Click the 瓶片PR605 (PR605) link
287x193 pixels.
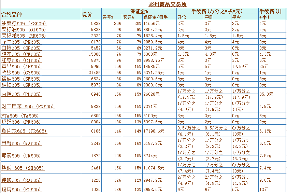24,131
